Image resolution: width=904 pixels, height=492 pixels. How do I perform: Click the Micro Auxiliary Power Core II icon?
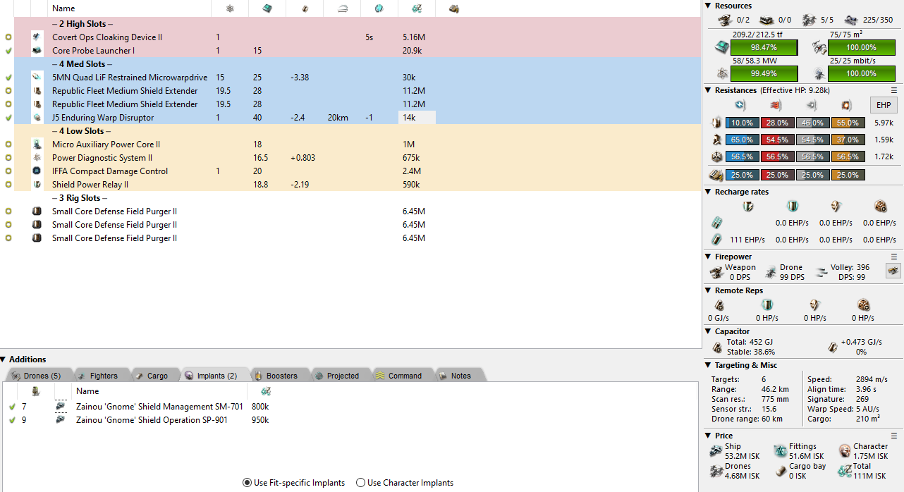37,144
